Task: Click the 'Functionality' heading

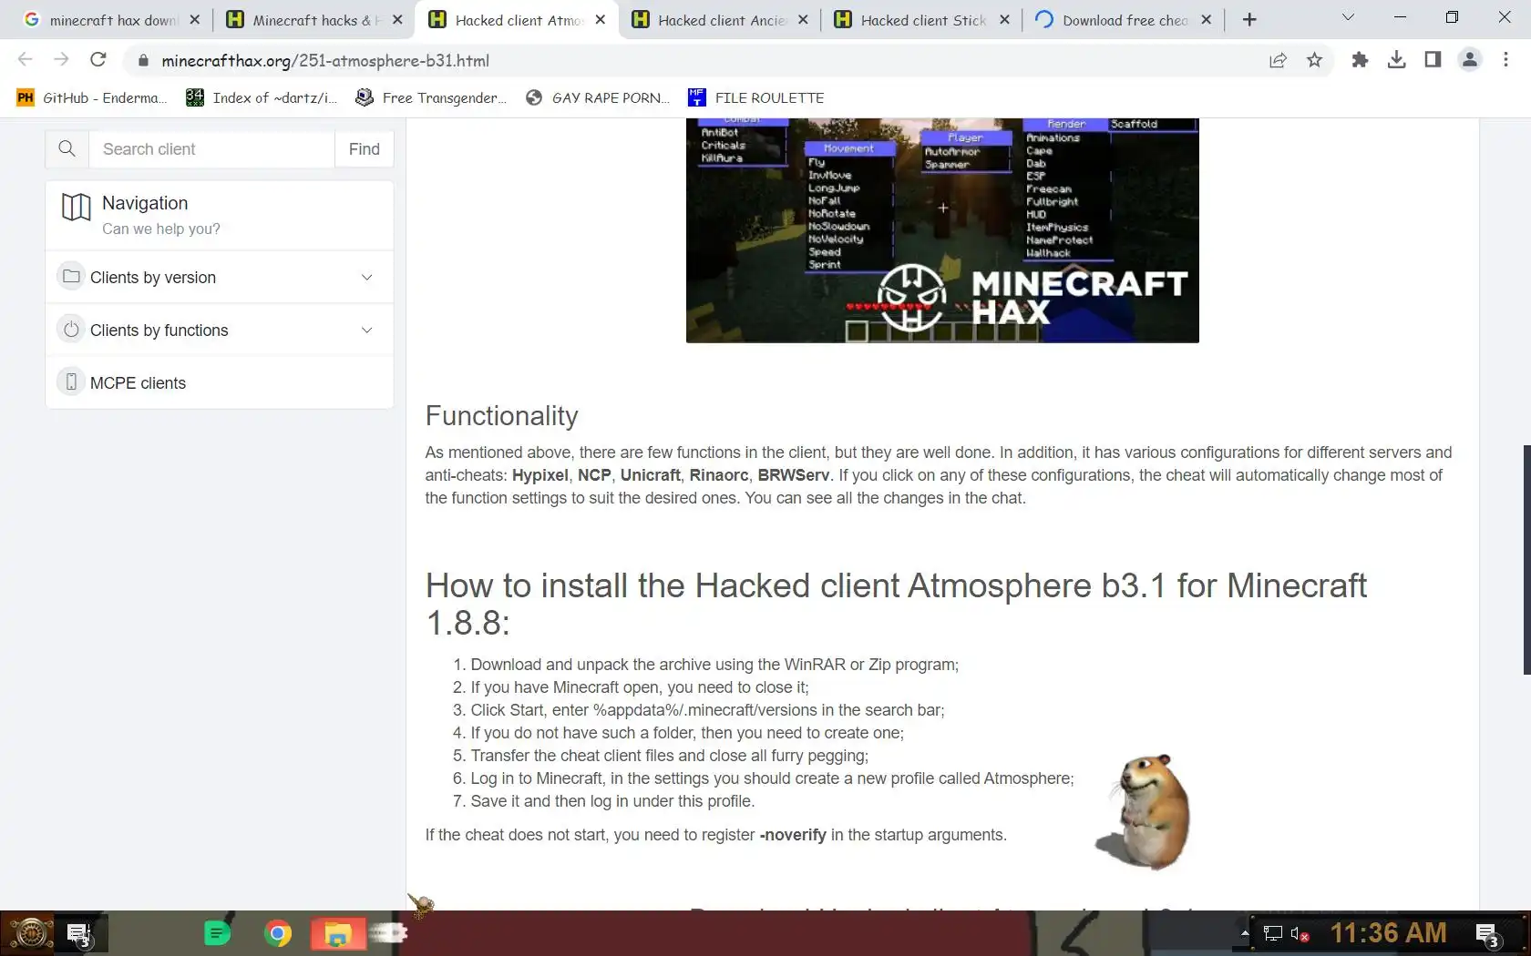Action: point(501,416)
